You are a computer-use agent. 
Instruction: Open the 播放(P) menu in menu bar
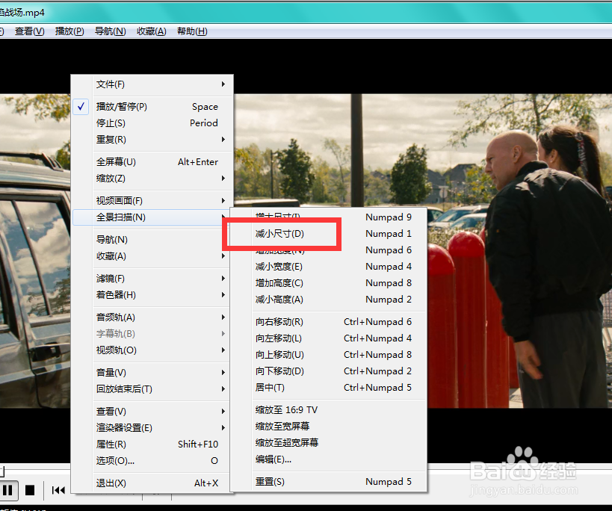click(69, 31)
